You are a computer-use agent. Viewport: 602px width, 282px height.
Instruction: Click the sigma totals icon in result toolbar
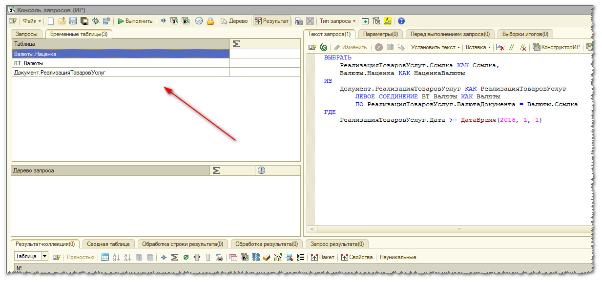(174, 257)
